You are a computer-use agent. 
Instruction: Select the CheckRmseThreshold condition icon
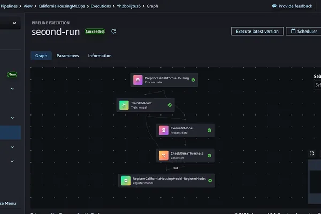coord(164,156)
